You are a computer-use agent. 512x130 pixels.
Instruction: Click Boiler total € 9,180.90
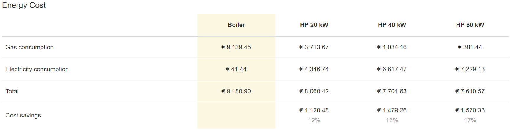[x=236, y=91]
